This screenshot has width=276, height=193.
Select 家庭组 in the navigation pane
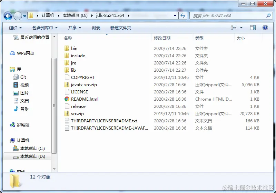tap(19, 125)
